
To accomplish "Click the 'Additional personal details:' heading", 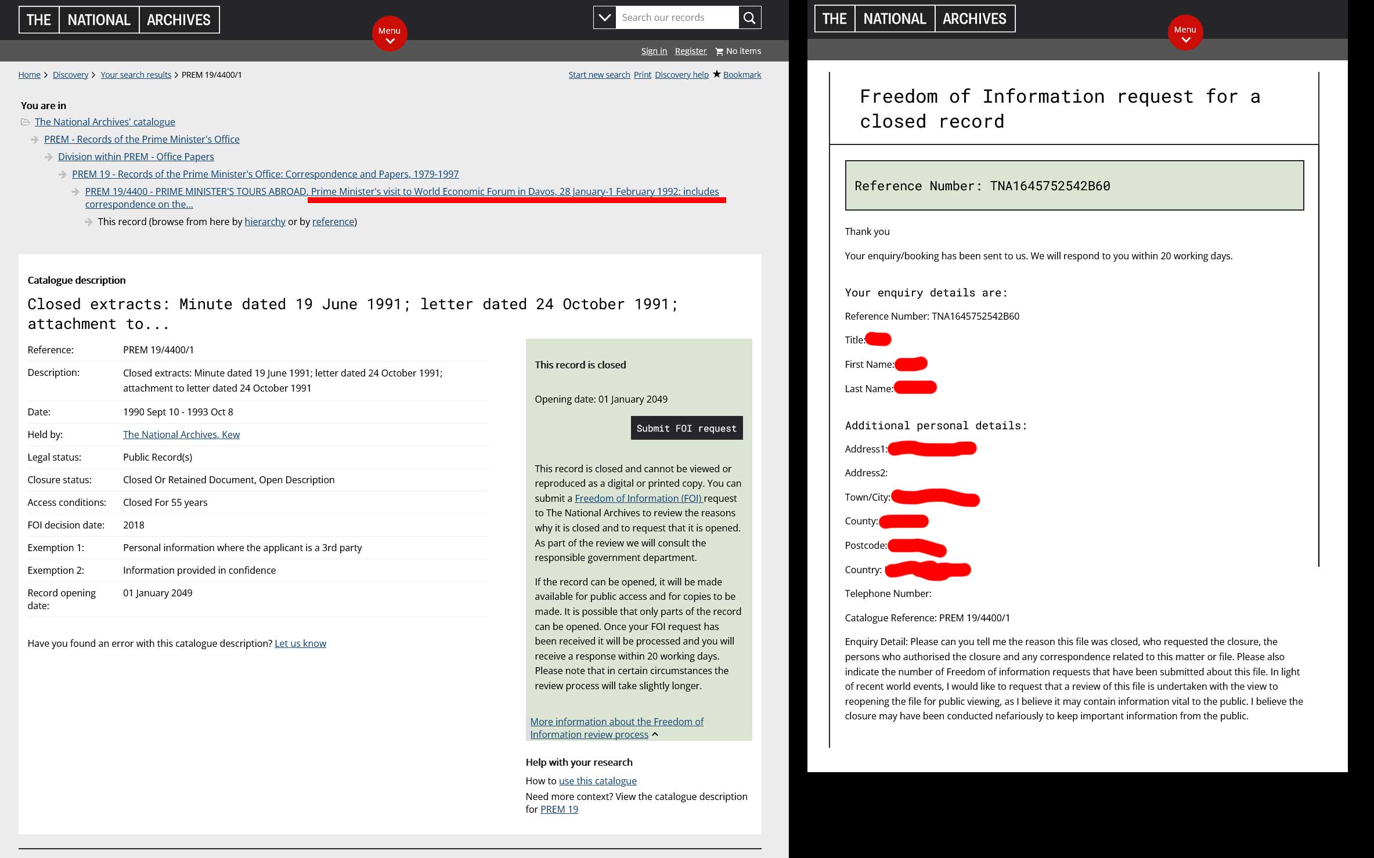I will point(936,425).
